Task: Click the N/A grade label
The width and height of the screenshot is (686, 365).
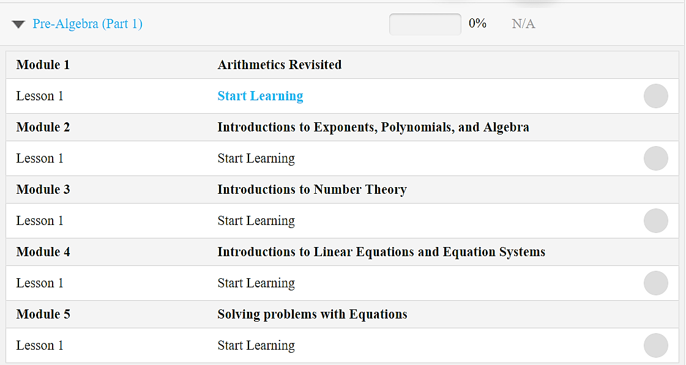Action: click(x=523, y=24)
